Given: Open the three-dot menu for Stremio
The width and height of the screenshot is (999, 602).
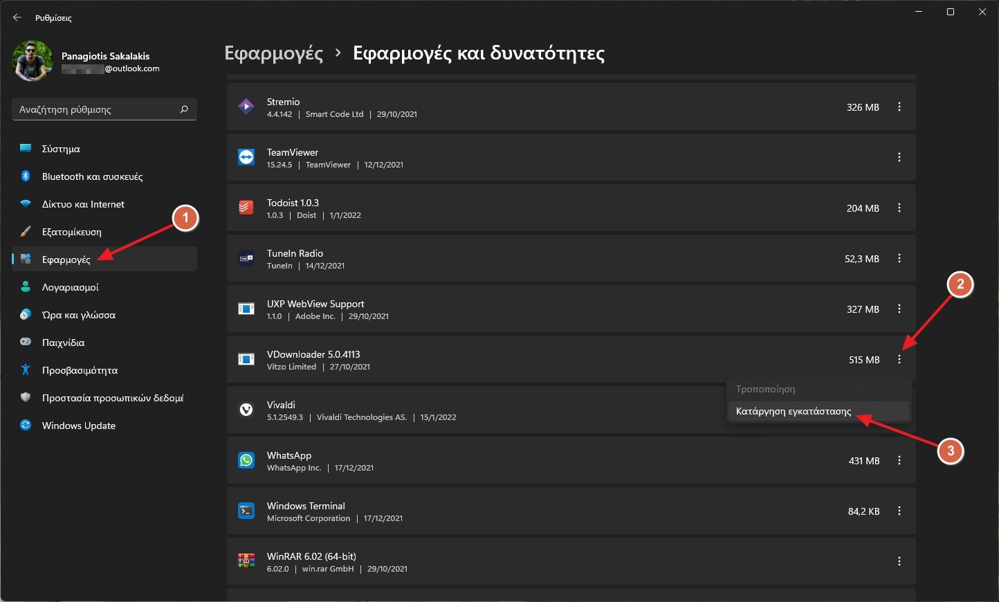Looking at the screenshot, I should [x=899, y=107].
